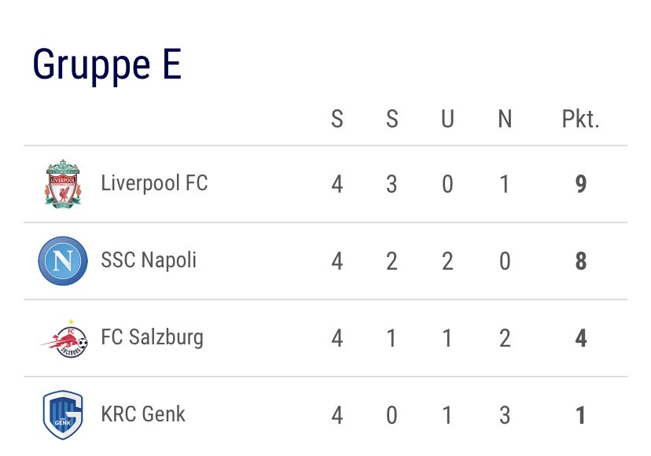Select FC Salzburg's losses value in N column

point(505,338)
